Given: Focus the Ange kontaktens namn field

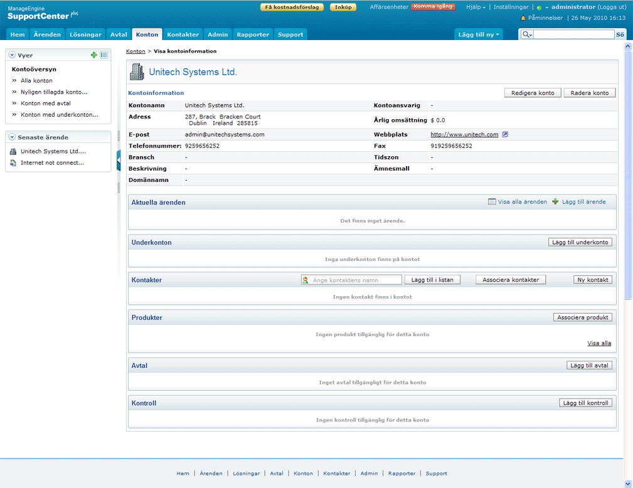Looking at the screenshot, I should click(351, 280).
